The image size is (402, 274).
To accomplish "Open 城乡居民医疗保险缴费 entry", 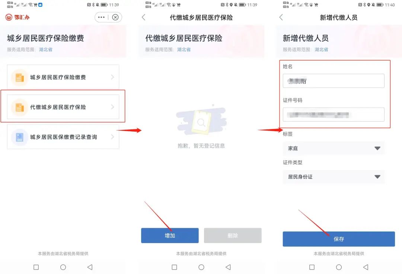I will [63, 77].
